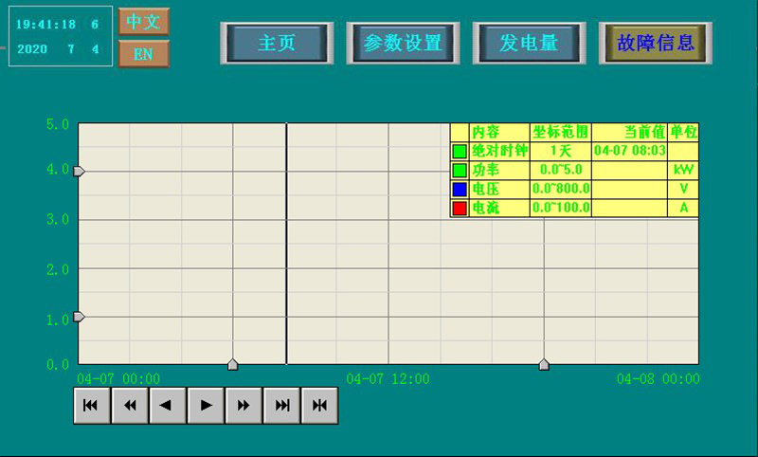Step the trend back one page
758x457 pixels.
168,406
